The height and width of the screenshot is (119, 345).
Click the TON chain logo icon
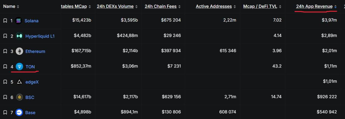(x=19, y=67)
